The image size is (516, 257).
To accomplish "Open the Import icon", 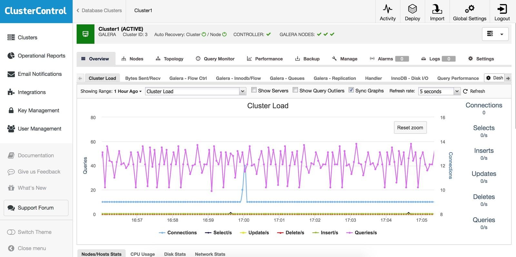I will pos(437,9).
